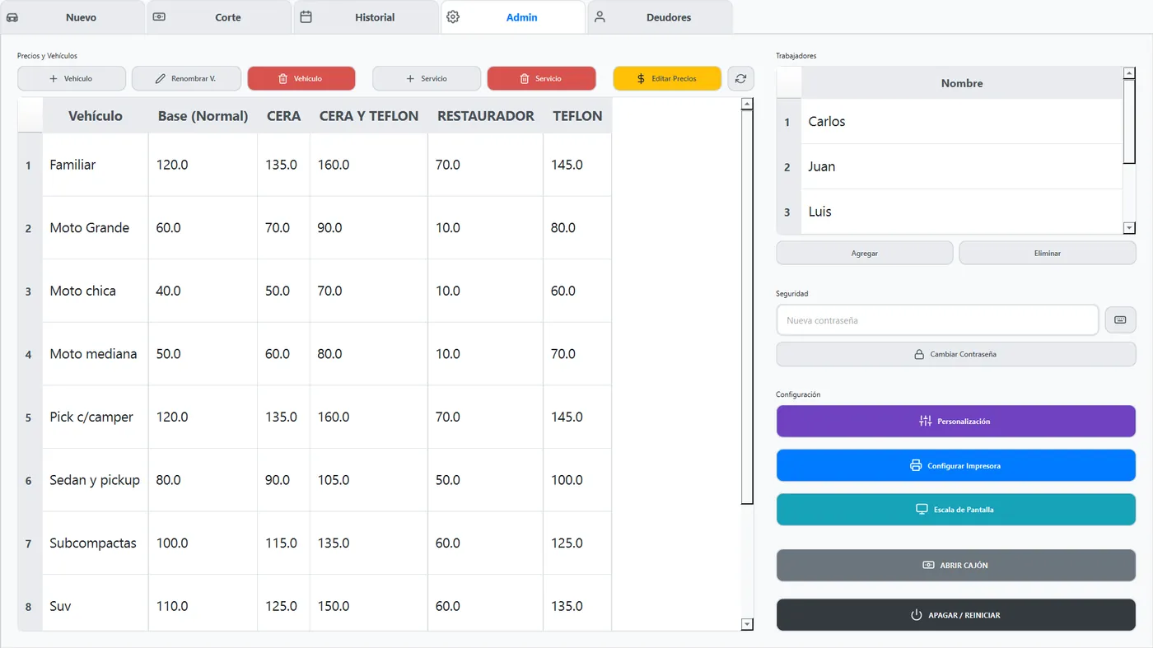Switch to the Deudores tab

pos(661,17)
